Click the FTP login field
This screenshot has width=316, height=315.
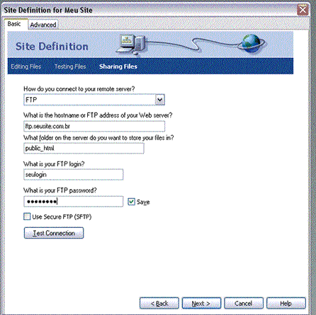tap(74, 175)
